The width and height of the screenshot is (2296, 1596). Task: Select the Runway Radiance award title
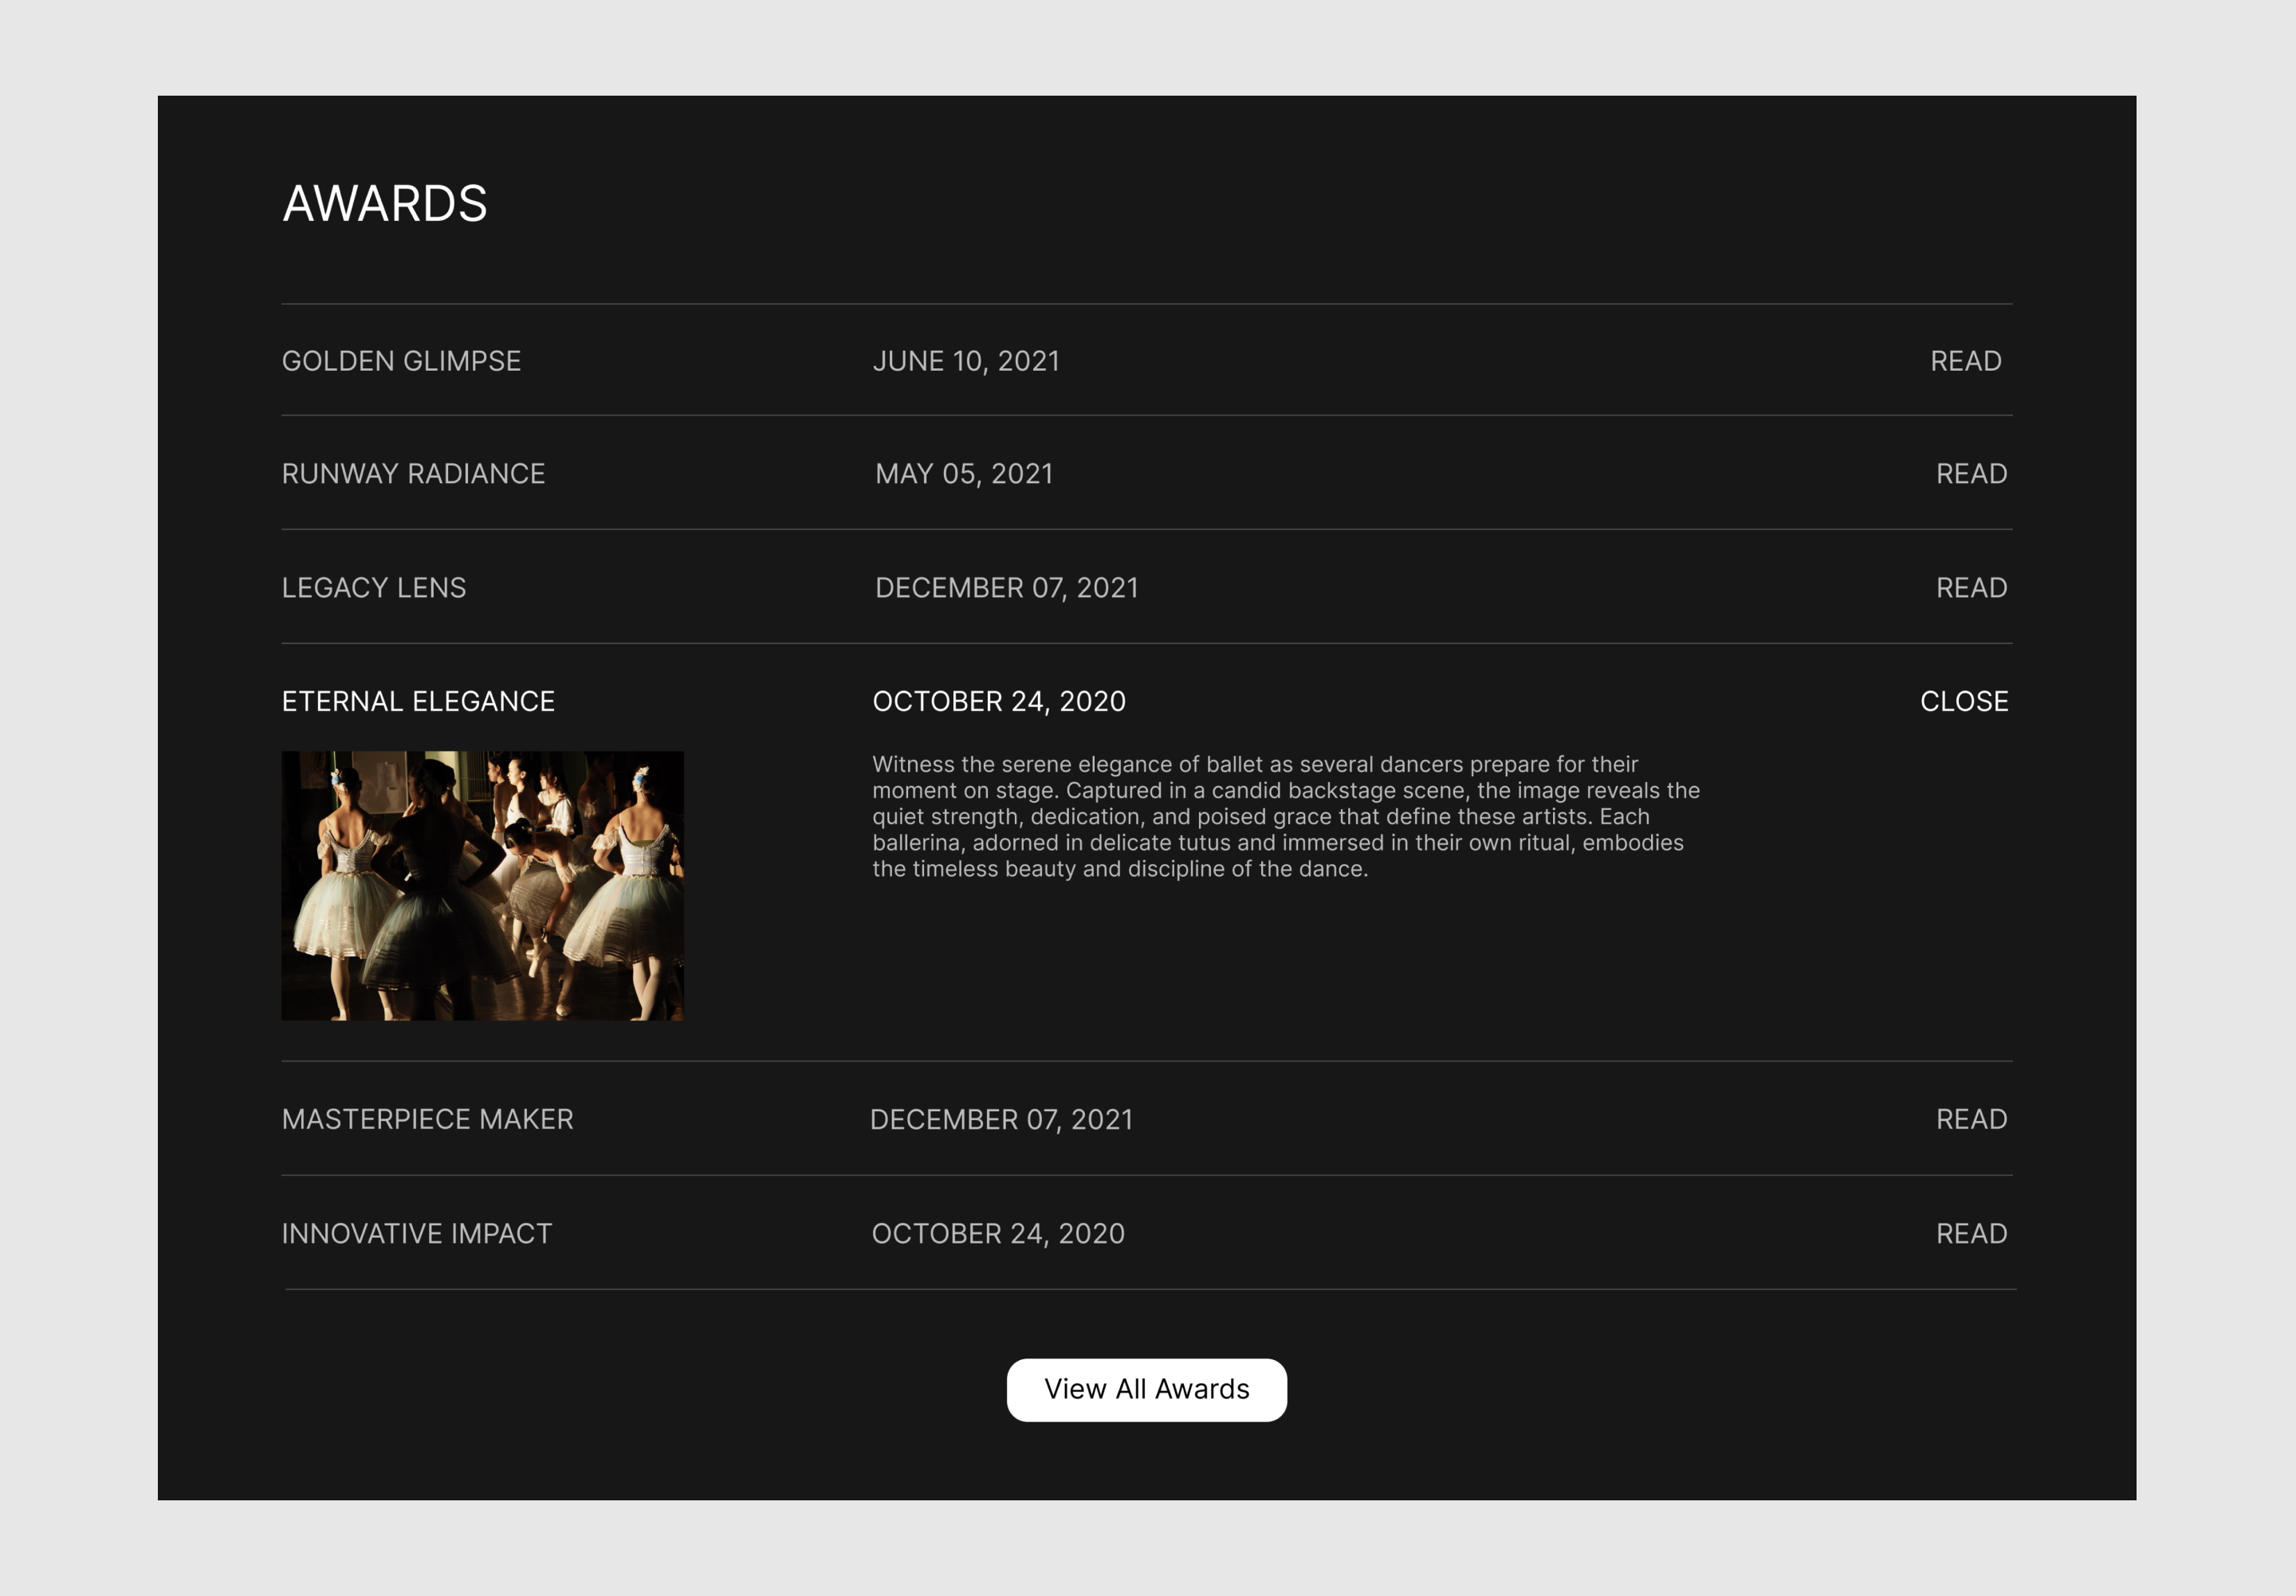[413, 474]
